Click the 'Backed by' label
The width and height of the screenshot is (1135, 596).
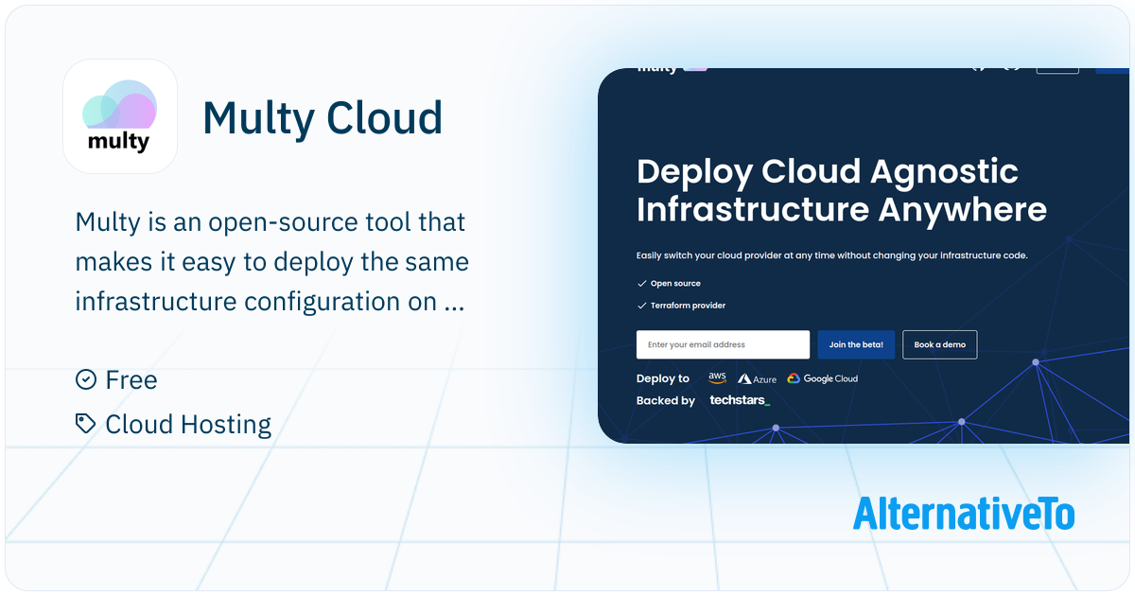(x=666, y=400)
